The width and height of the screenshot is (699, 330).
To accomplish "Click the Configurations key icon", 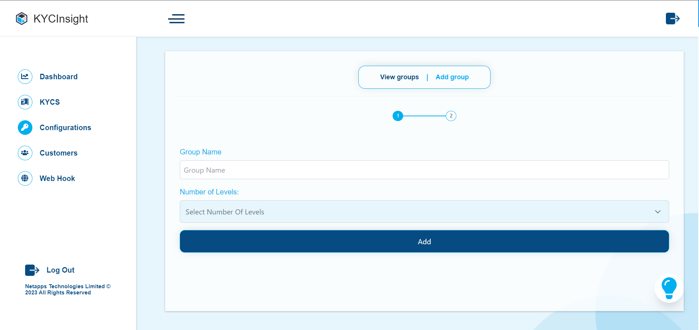I will pyautogui.click(x=25, y=128).
